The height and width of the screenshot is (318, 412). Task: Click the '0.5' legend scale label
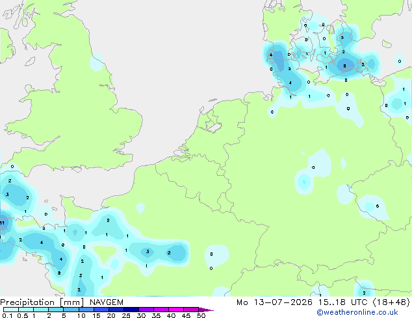(x=23, y=315)
